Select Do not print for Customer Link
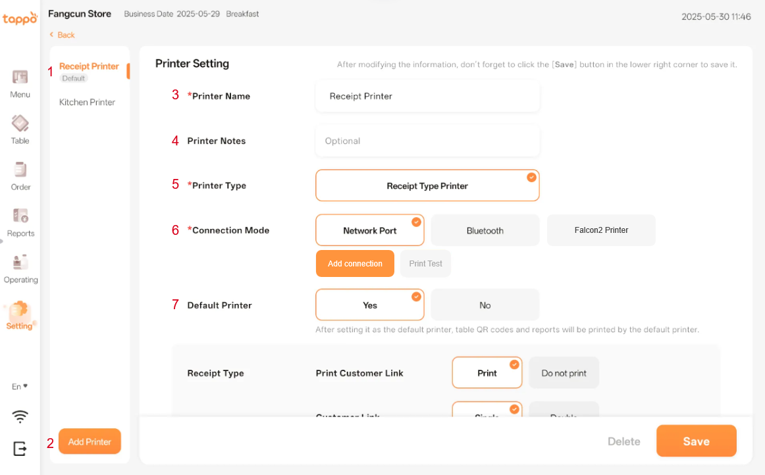765x475 pixels. point(564,373)
